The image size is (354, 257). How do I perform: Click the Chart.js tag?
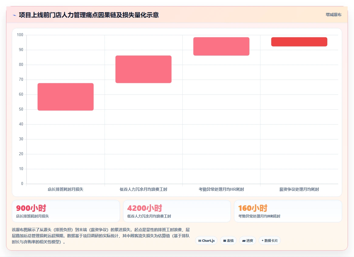(206, 241)
